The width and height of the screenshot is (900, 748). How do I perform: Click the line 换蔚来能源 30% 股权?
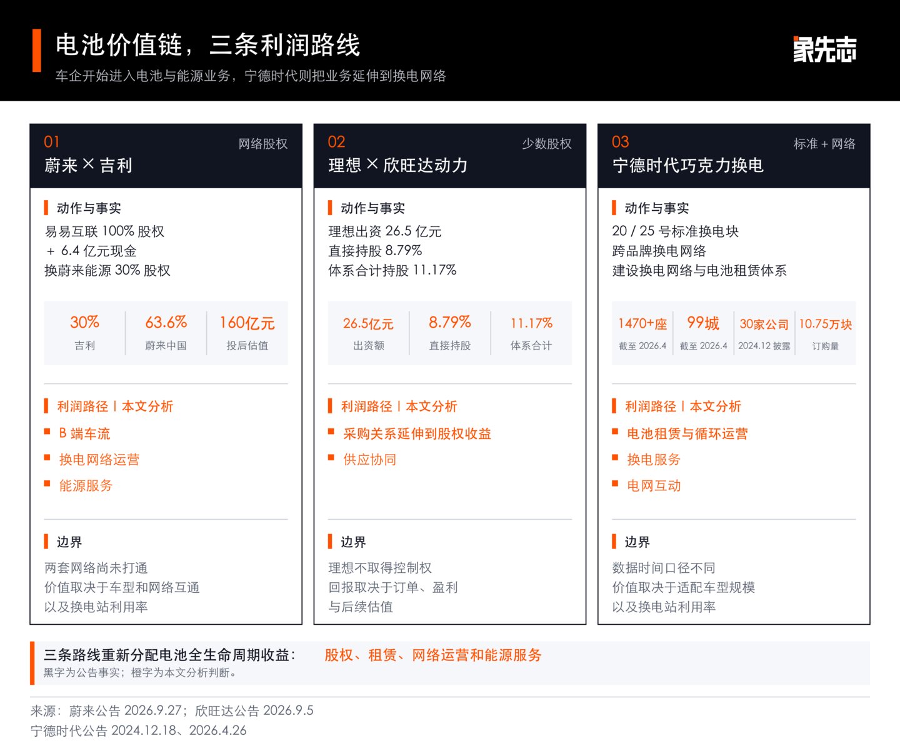(x=107, y=270)
